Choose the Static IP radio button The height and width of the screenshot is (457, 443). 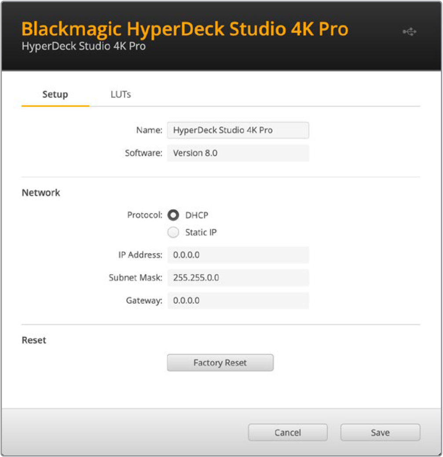click(174, 232)
